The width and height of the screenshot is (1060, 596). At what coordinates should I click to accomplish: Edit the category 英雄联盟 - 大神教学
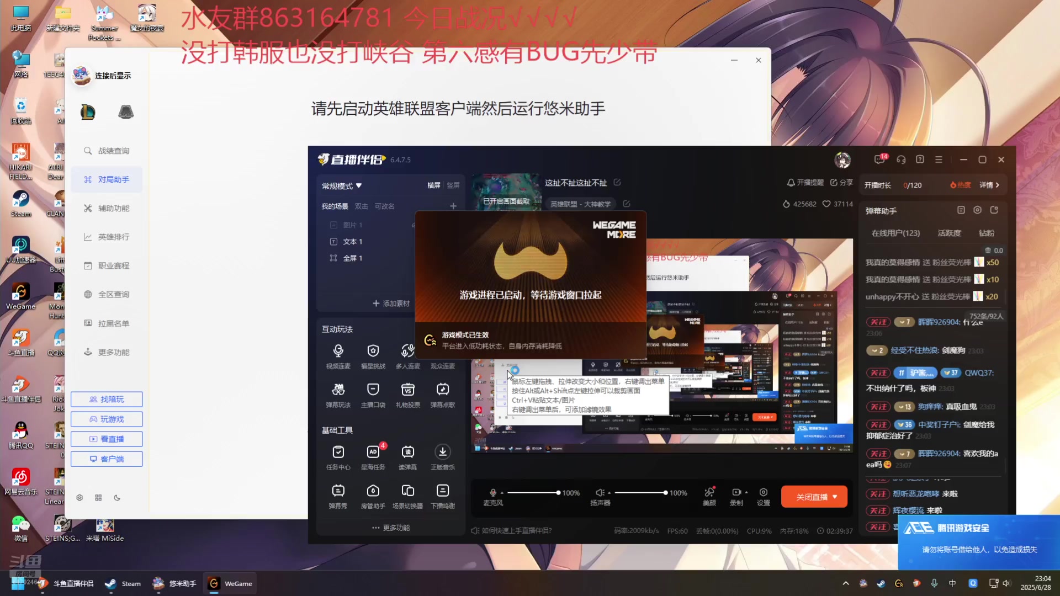coord(627,204)
